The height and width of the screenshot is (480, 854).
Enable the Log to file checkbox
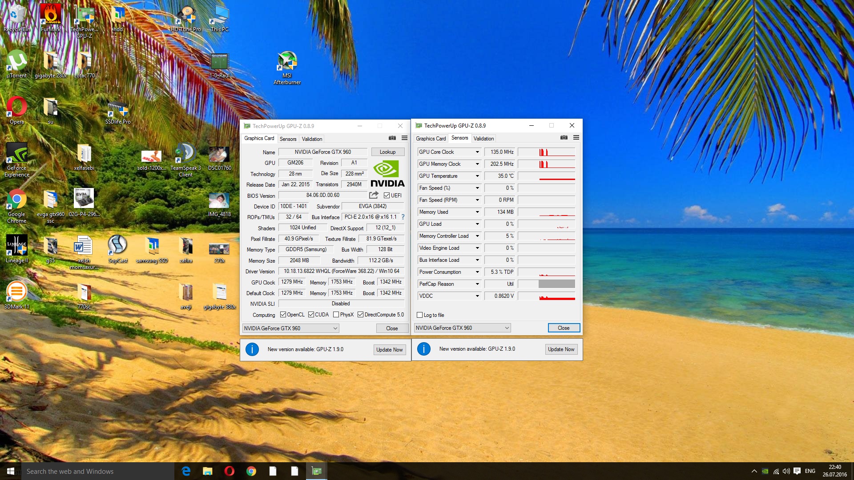(419, 315)
